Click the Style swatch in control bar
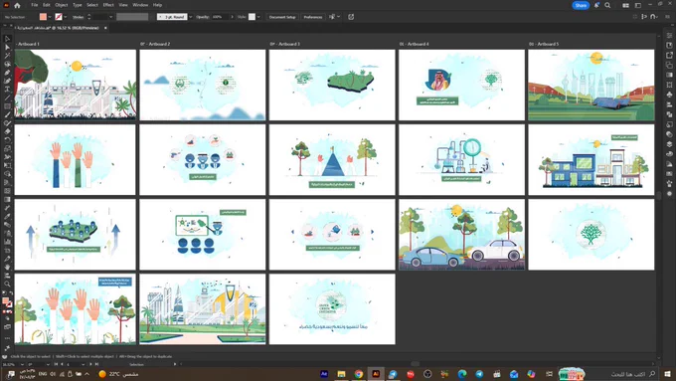The image size is (676, 381). coord(252,17)
